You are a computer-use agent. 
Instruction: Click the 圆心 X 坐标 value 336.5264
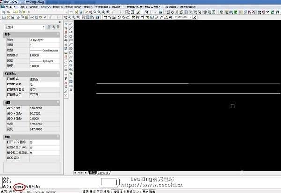44,108
